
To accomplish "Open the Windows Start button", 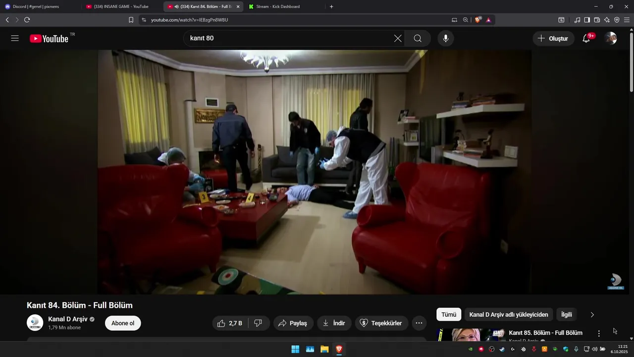I will (295, 349).
